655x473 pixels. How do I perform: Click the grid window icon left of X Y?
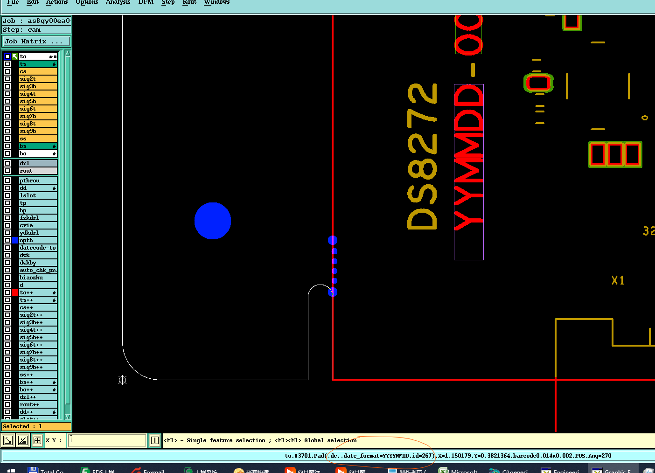37,440
